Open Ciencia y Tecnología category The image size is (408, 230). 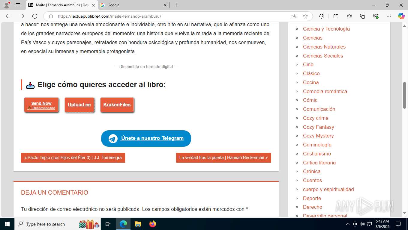pos(326,29)
